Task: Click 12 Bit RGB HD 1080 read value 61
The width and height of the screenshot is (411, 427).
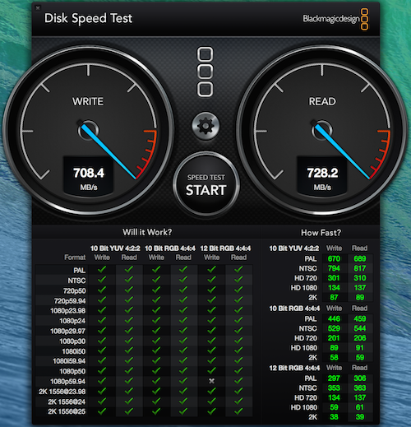Action: [359, 407]
